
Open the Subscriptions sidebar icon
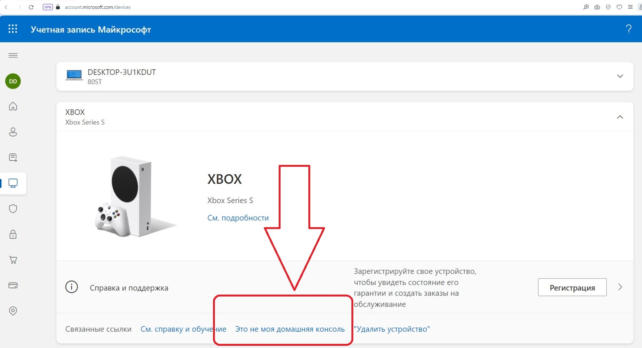click(13, 157)
